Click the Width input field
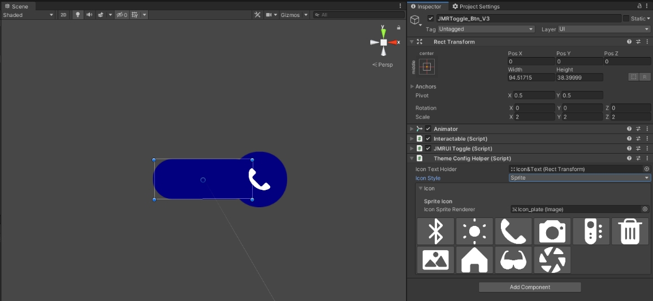Viewport: 653px width, 301px height. tap(531, 77)
